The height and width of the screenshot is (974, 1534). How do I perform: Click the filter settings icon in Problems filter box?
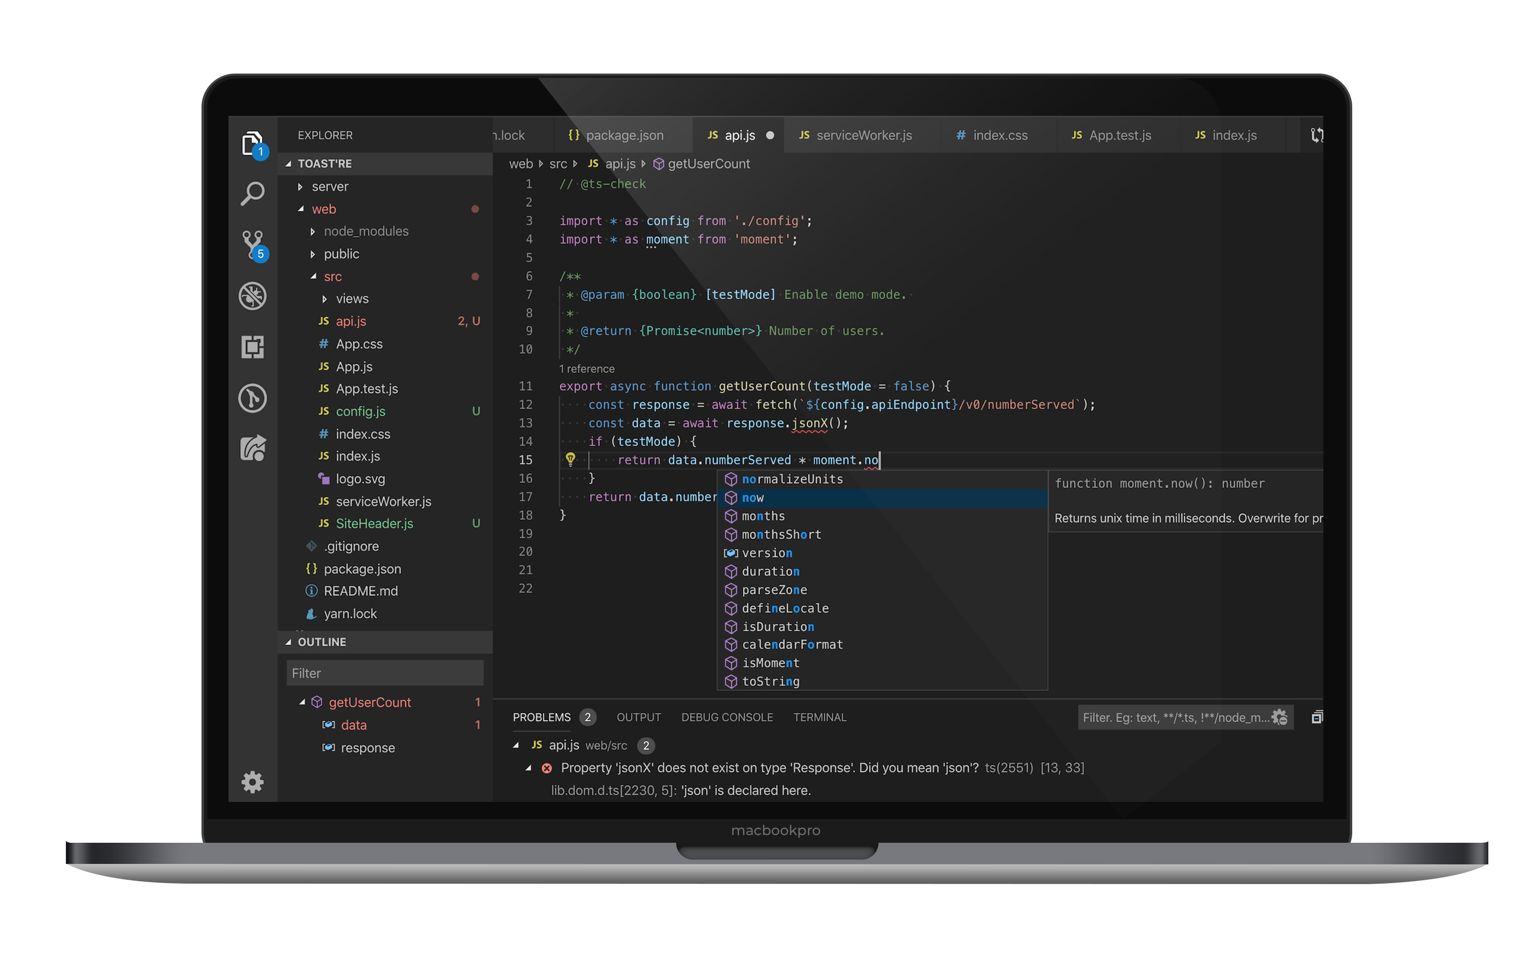[1279, 717]
